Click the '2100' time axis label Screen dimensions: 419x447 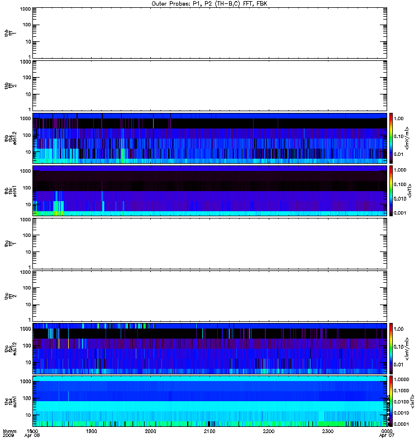209,431
